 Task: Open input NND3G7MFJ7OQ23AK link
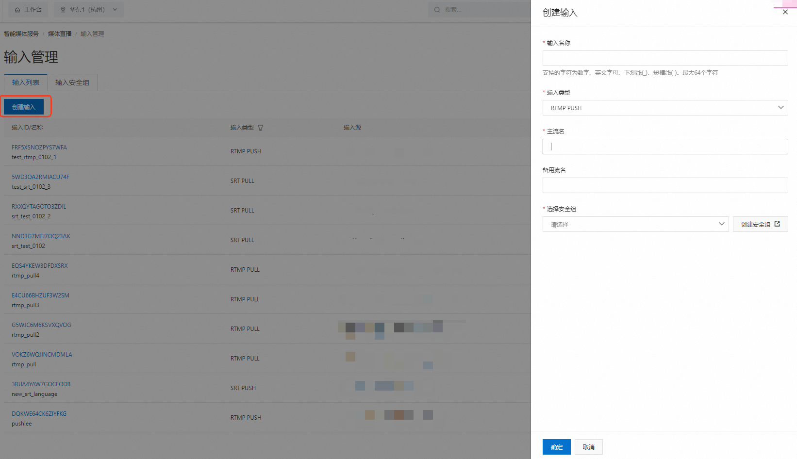(41, 236)
